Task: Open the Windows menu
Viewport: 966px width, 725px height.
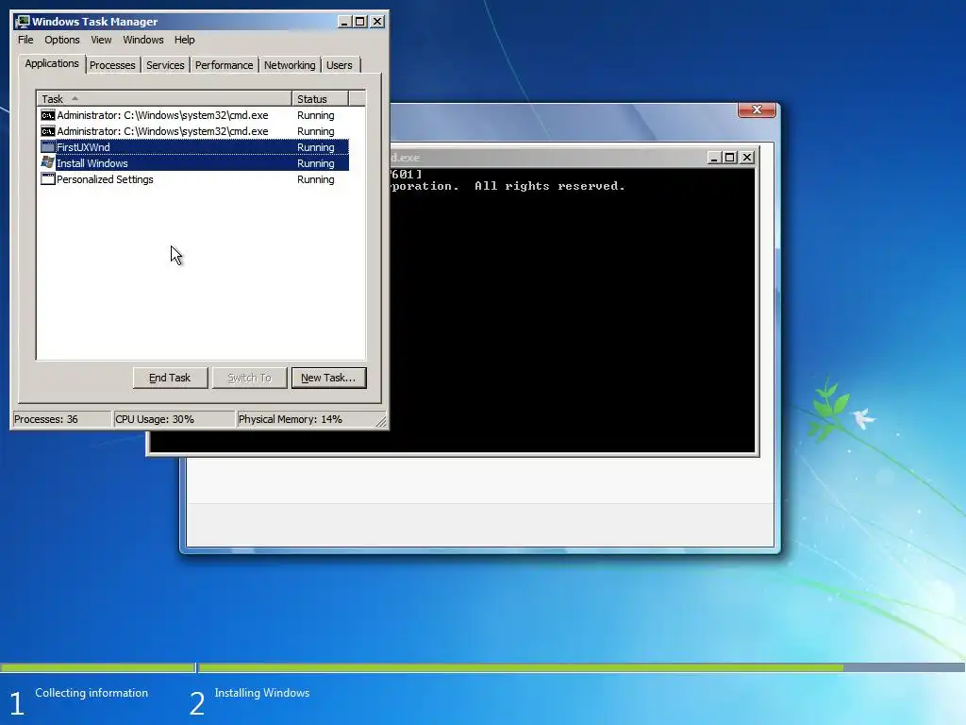Action: point(143,40)
